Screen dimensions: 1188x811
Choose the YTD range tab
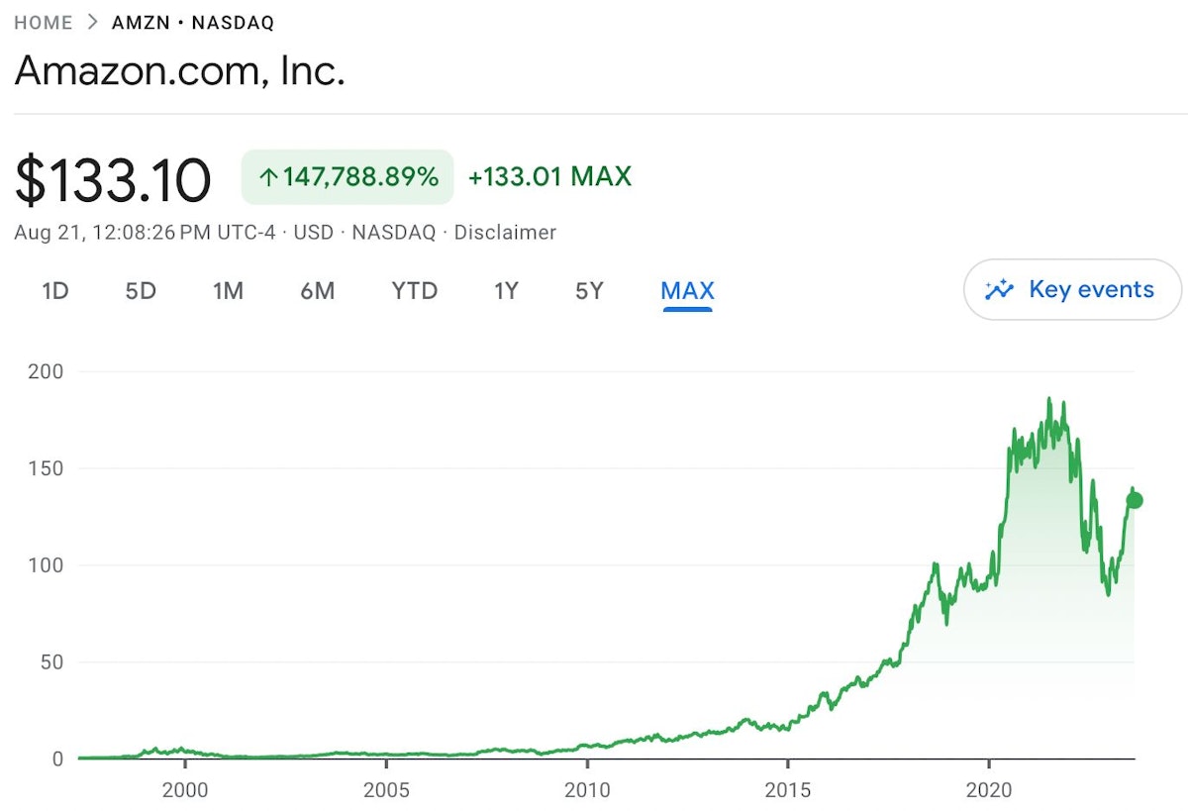tap(414, 291)
